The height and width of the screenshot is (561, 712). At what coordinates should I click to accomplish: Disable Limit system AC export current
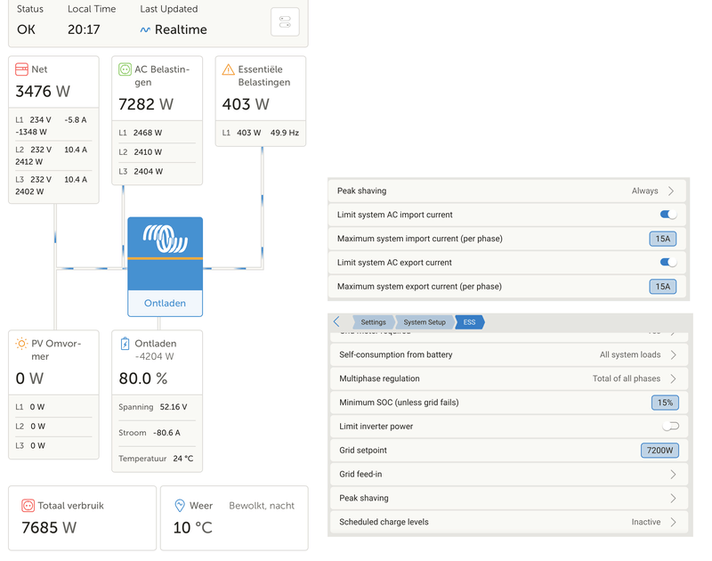pyautogui.click(x=667, y=263)
